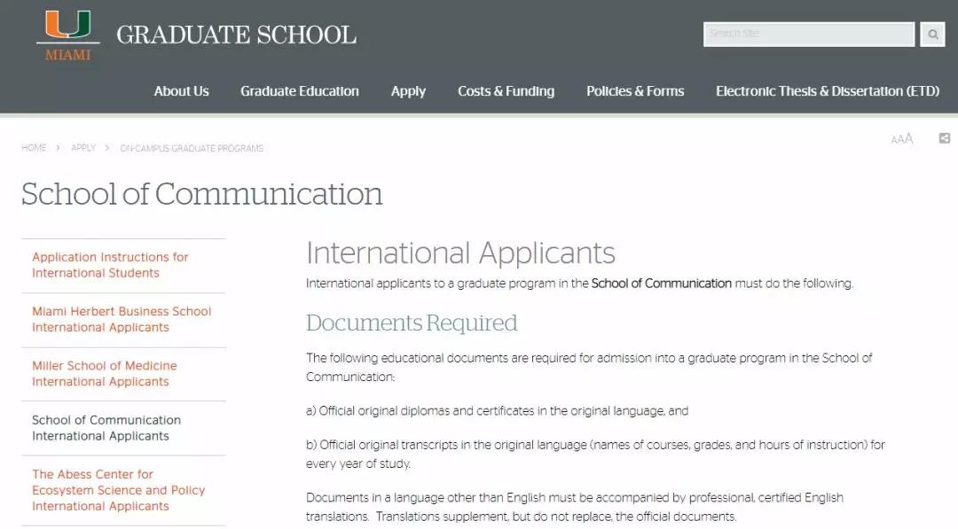Click the Search Site input field
The width and height of the screenshot is (958, 529).
808,35
